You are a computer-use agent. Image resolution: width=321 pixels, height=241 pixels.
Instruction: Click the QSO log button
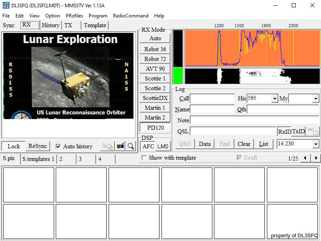(x=185, y=144)
